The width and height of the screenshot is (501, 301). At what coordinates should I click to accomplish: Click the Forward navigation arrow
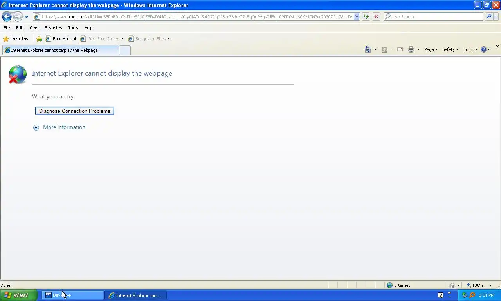18,16
